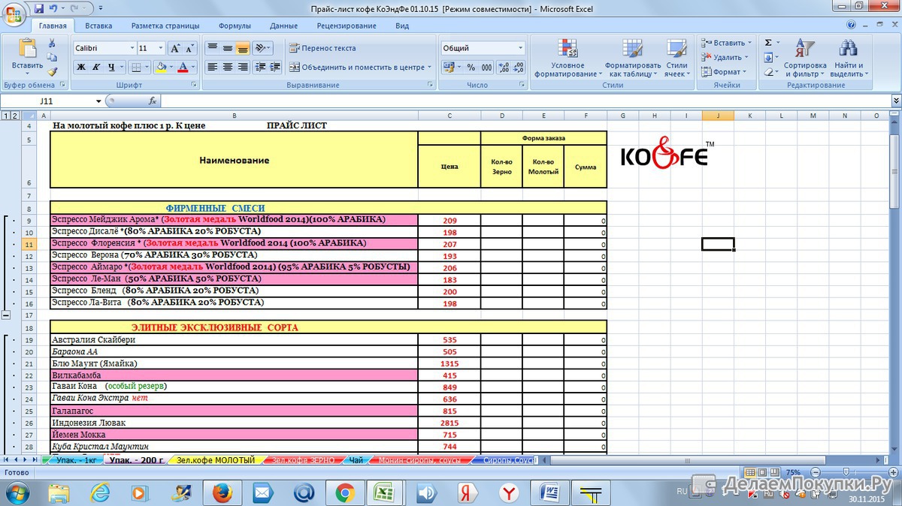Apply comma thousands separator style
Screen dimensions: 902x506
(486, 67)
